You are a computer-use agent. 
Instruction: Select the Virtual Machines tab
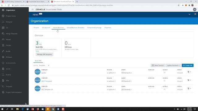(x=58, y=27)
